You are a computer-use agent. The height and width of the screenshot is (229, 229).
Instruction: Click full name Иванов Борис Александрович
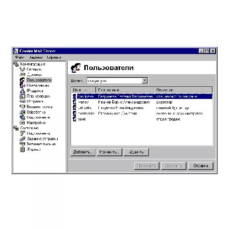pyautogui.click(x=124, y=102)
